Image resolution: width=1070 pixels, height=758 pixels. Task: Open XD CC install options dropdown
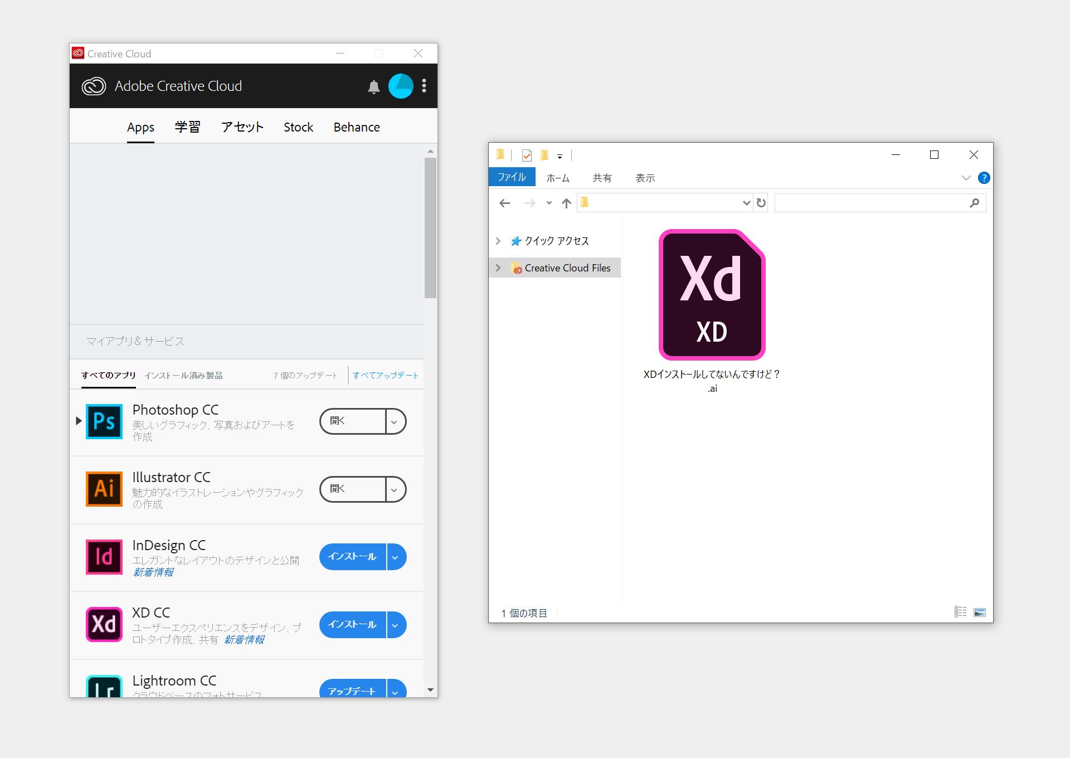point(396,625)
